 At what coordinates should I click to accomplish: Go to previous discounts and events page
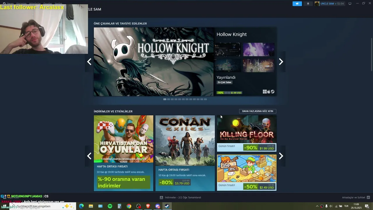(89, 156)
